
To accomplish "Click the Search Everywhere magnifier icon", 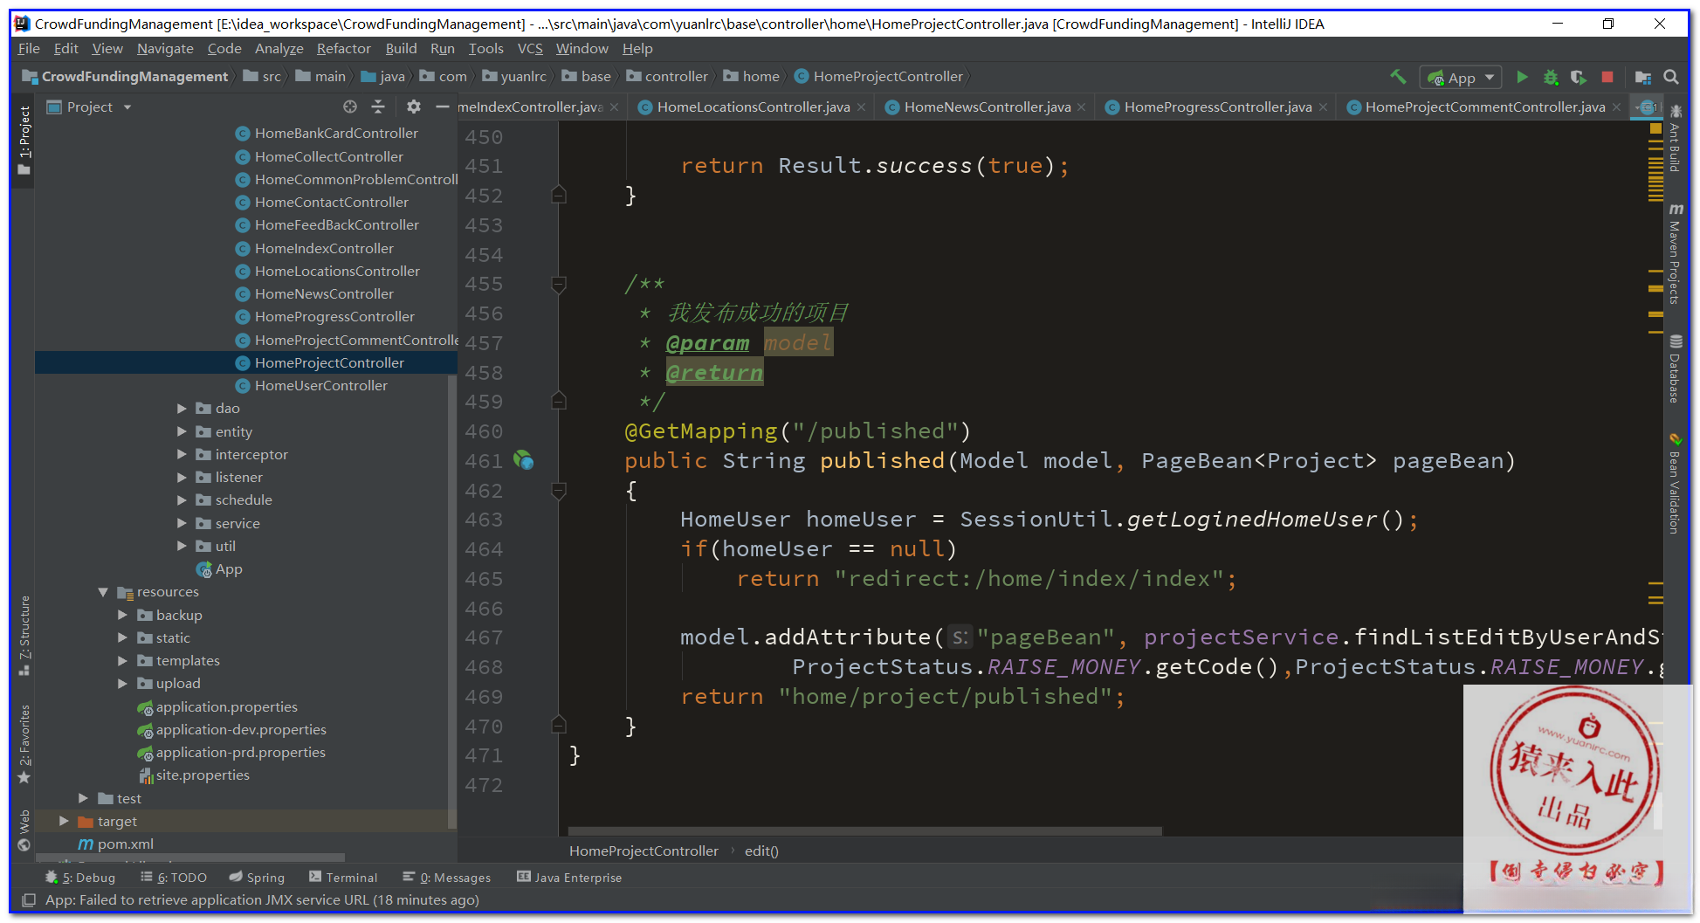I will (1671, 77).
